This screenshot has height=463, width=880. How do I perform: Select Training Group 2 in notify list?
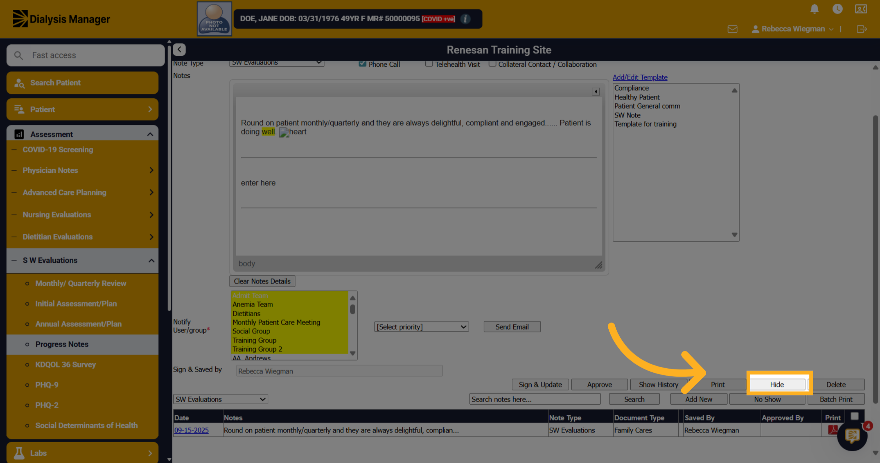[257, 349]
